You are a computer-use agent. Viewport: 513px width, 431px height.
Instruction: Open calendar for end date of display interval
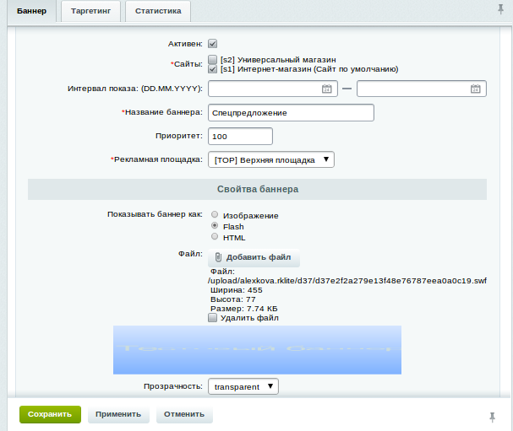pos(475,89)
